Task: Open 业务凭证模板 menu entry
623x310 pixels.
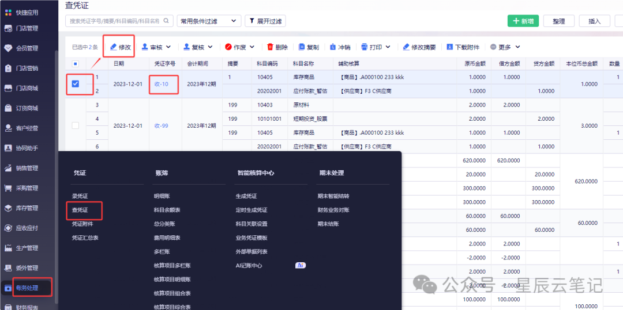Action: point(252,238)
